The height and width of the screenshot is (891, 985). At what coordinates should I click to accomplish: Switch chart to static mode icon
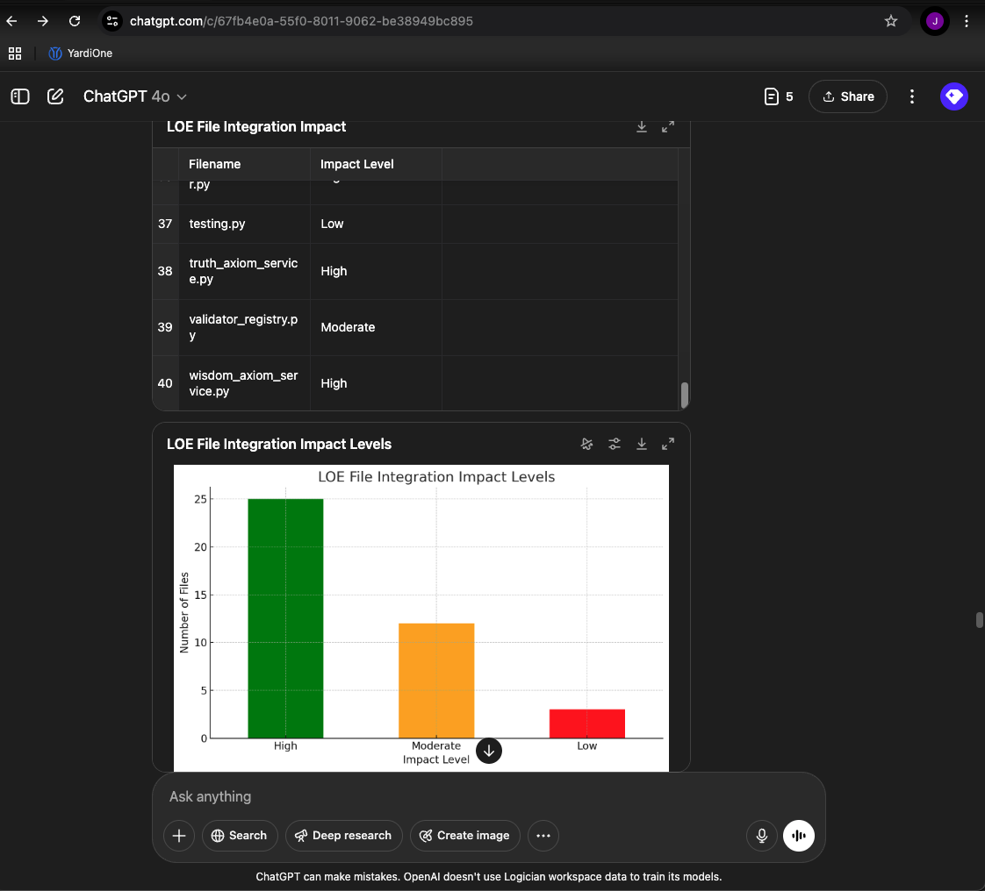(586, 444)
